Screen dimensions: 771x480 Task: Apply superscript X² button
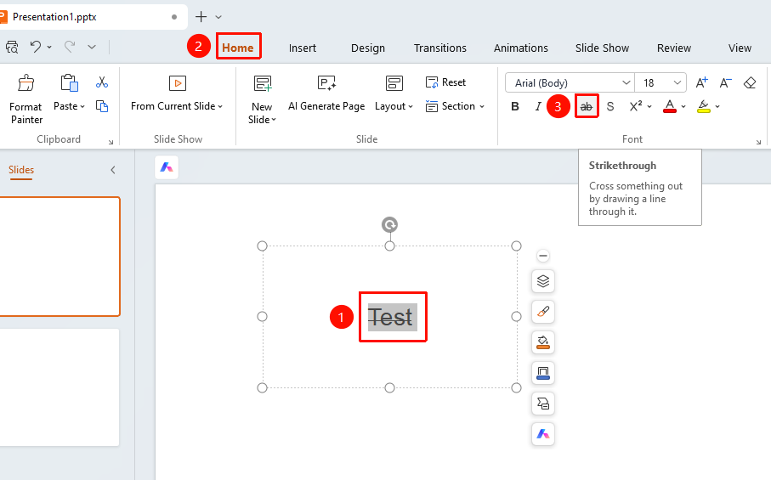(x=636, y=106)
